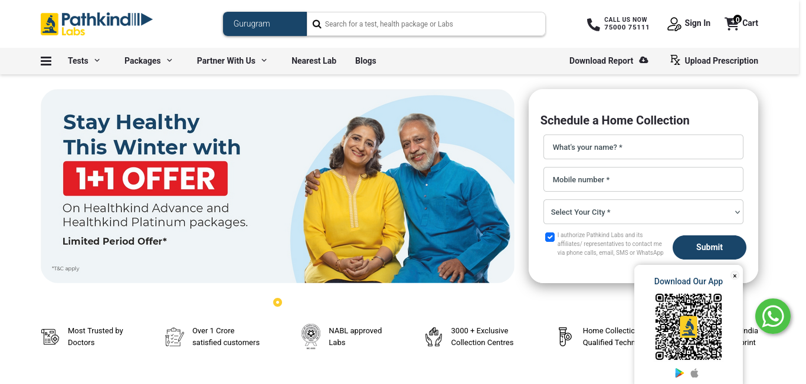Click the Upload Prescription Rx icon

click(675, 60)
